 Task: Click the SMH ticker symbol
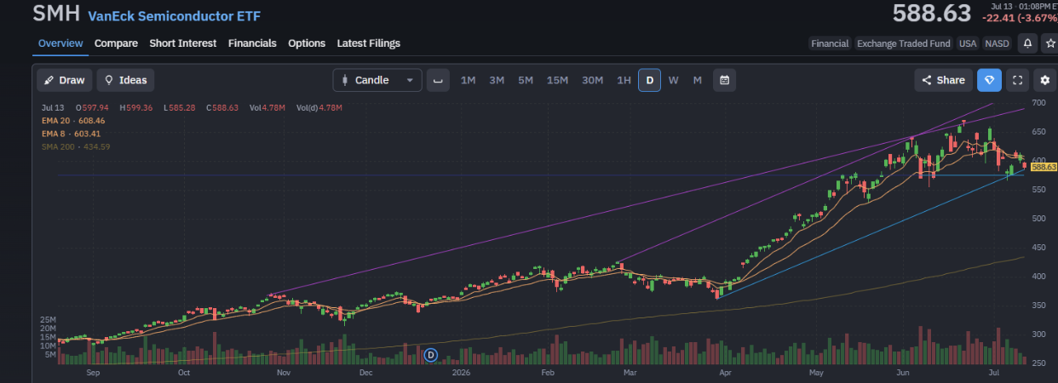[56, 14]
